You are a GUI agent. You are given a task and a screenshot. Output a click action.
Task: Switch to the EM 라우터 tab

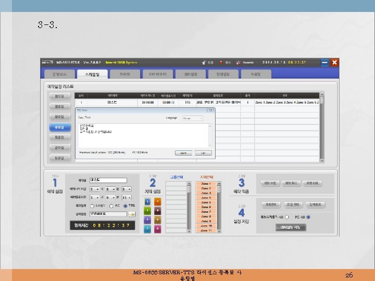pos(158,74)
